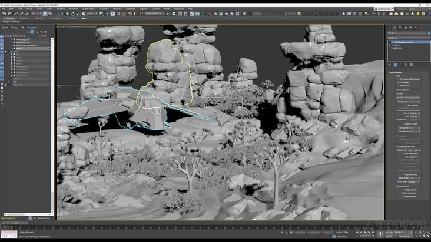Viewport: 431px width, 242px height.
Task: Open the Rendering menu
Action: point(104,9)
